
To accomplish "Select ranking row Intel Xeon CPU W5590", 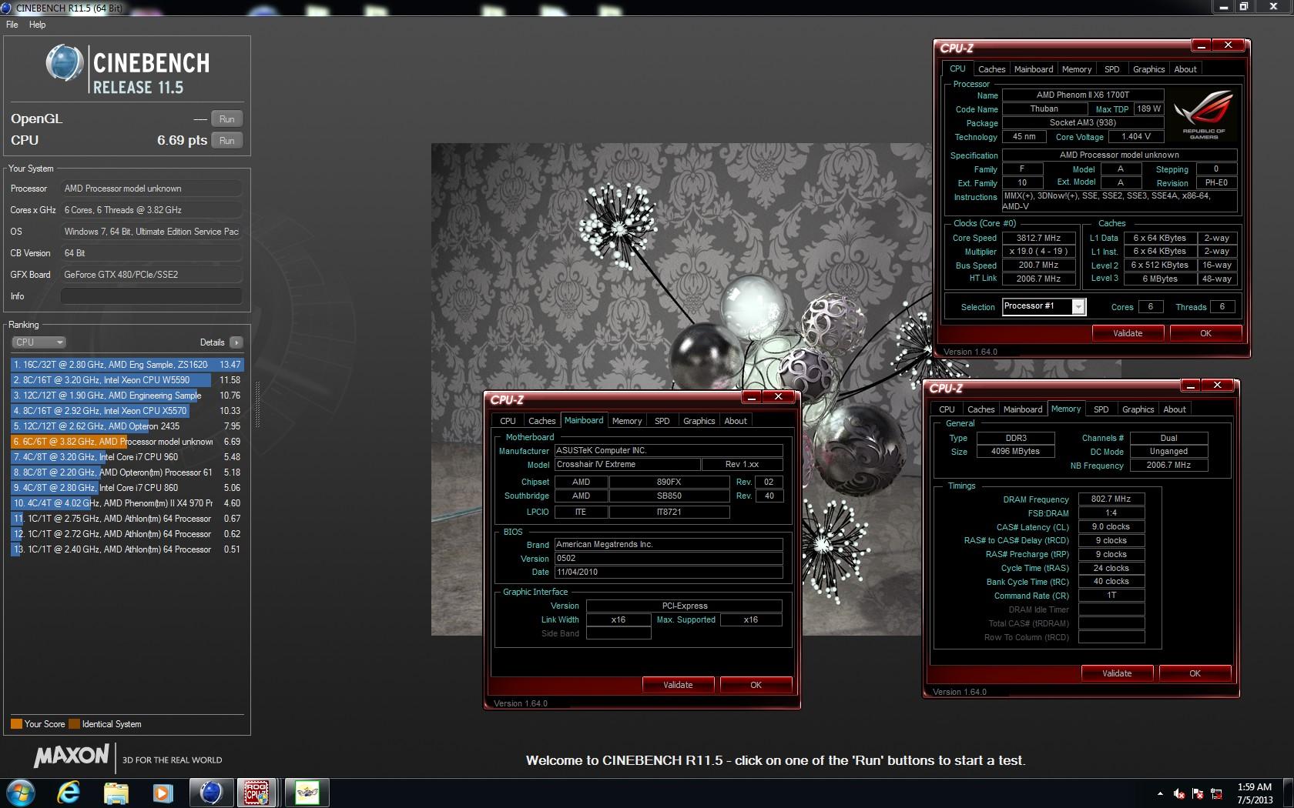I will click(x=127, y=380).
